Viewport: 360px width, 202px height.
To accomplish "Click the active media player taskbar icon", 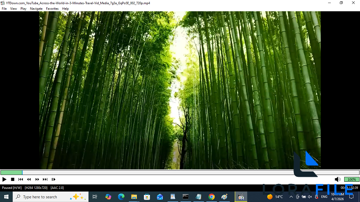I will tap(241, 197).
